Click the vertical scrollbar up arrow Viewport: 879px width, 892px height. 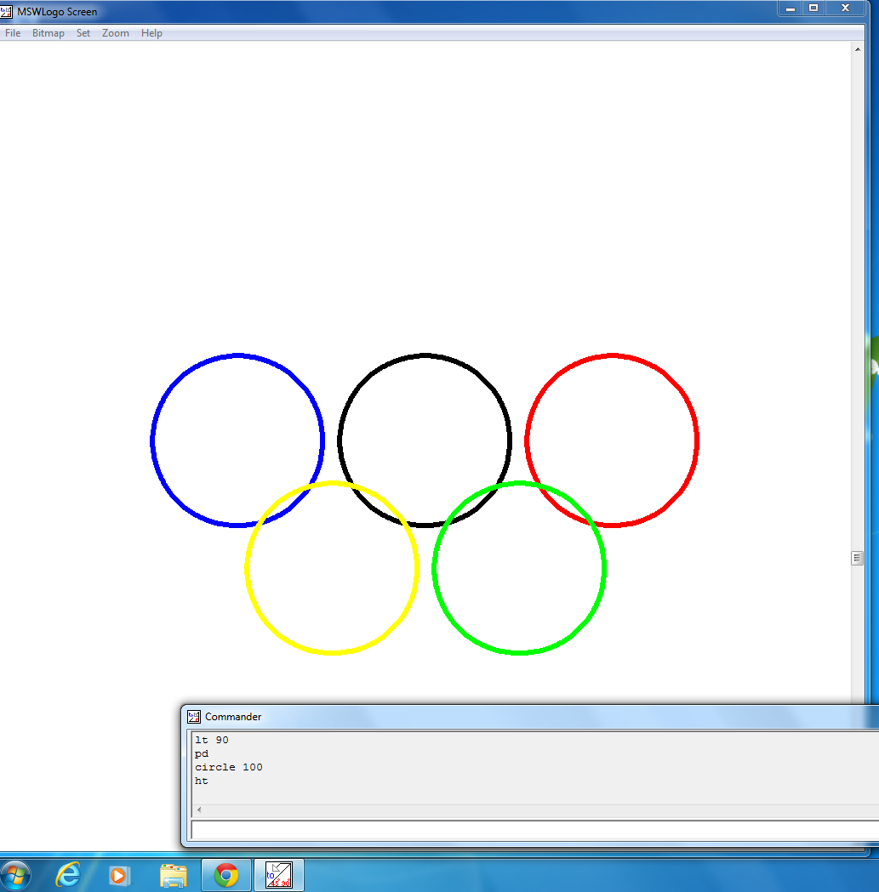coord(858,49)
